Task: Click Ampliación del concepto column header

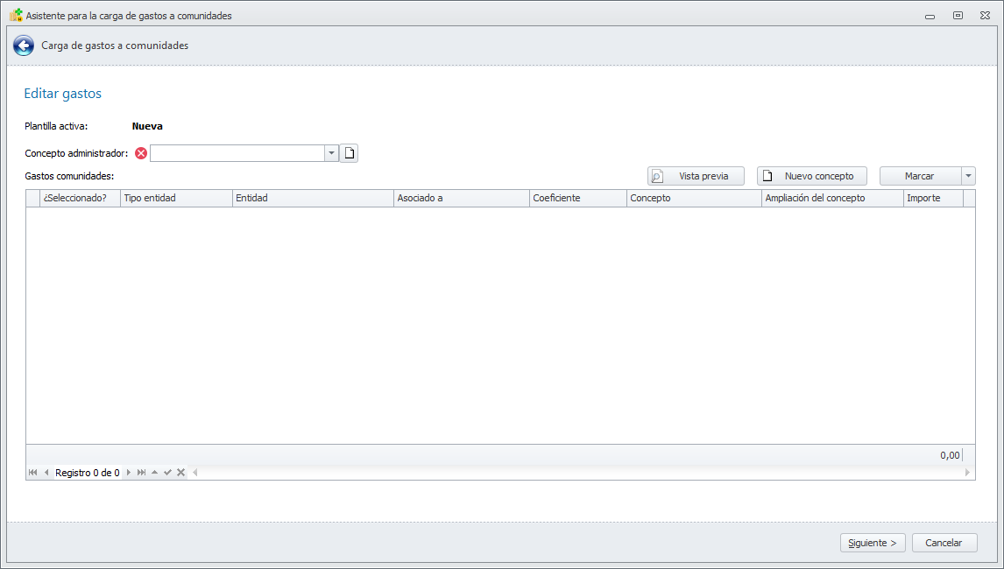Action: pos(831,199)
